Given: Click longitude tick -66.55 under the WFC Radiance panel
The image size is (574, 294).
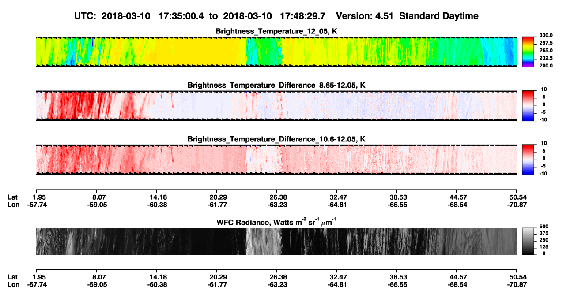Looking at the screenshot, I should pos(397,285).
